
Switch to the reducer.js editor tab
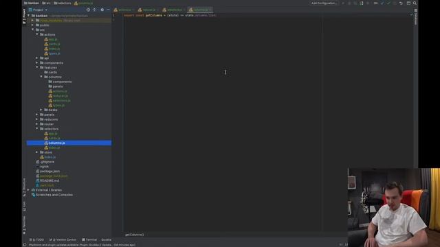(x=147, y=10)
